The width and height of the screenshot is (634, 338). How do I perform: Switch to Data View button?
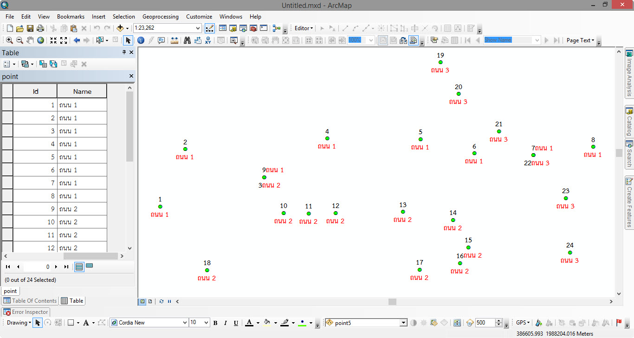(142, 301)
